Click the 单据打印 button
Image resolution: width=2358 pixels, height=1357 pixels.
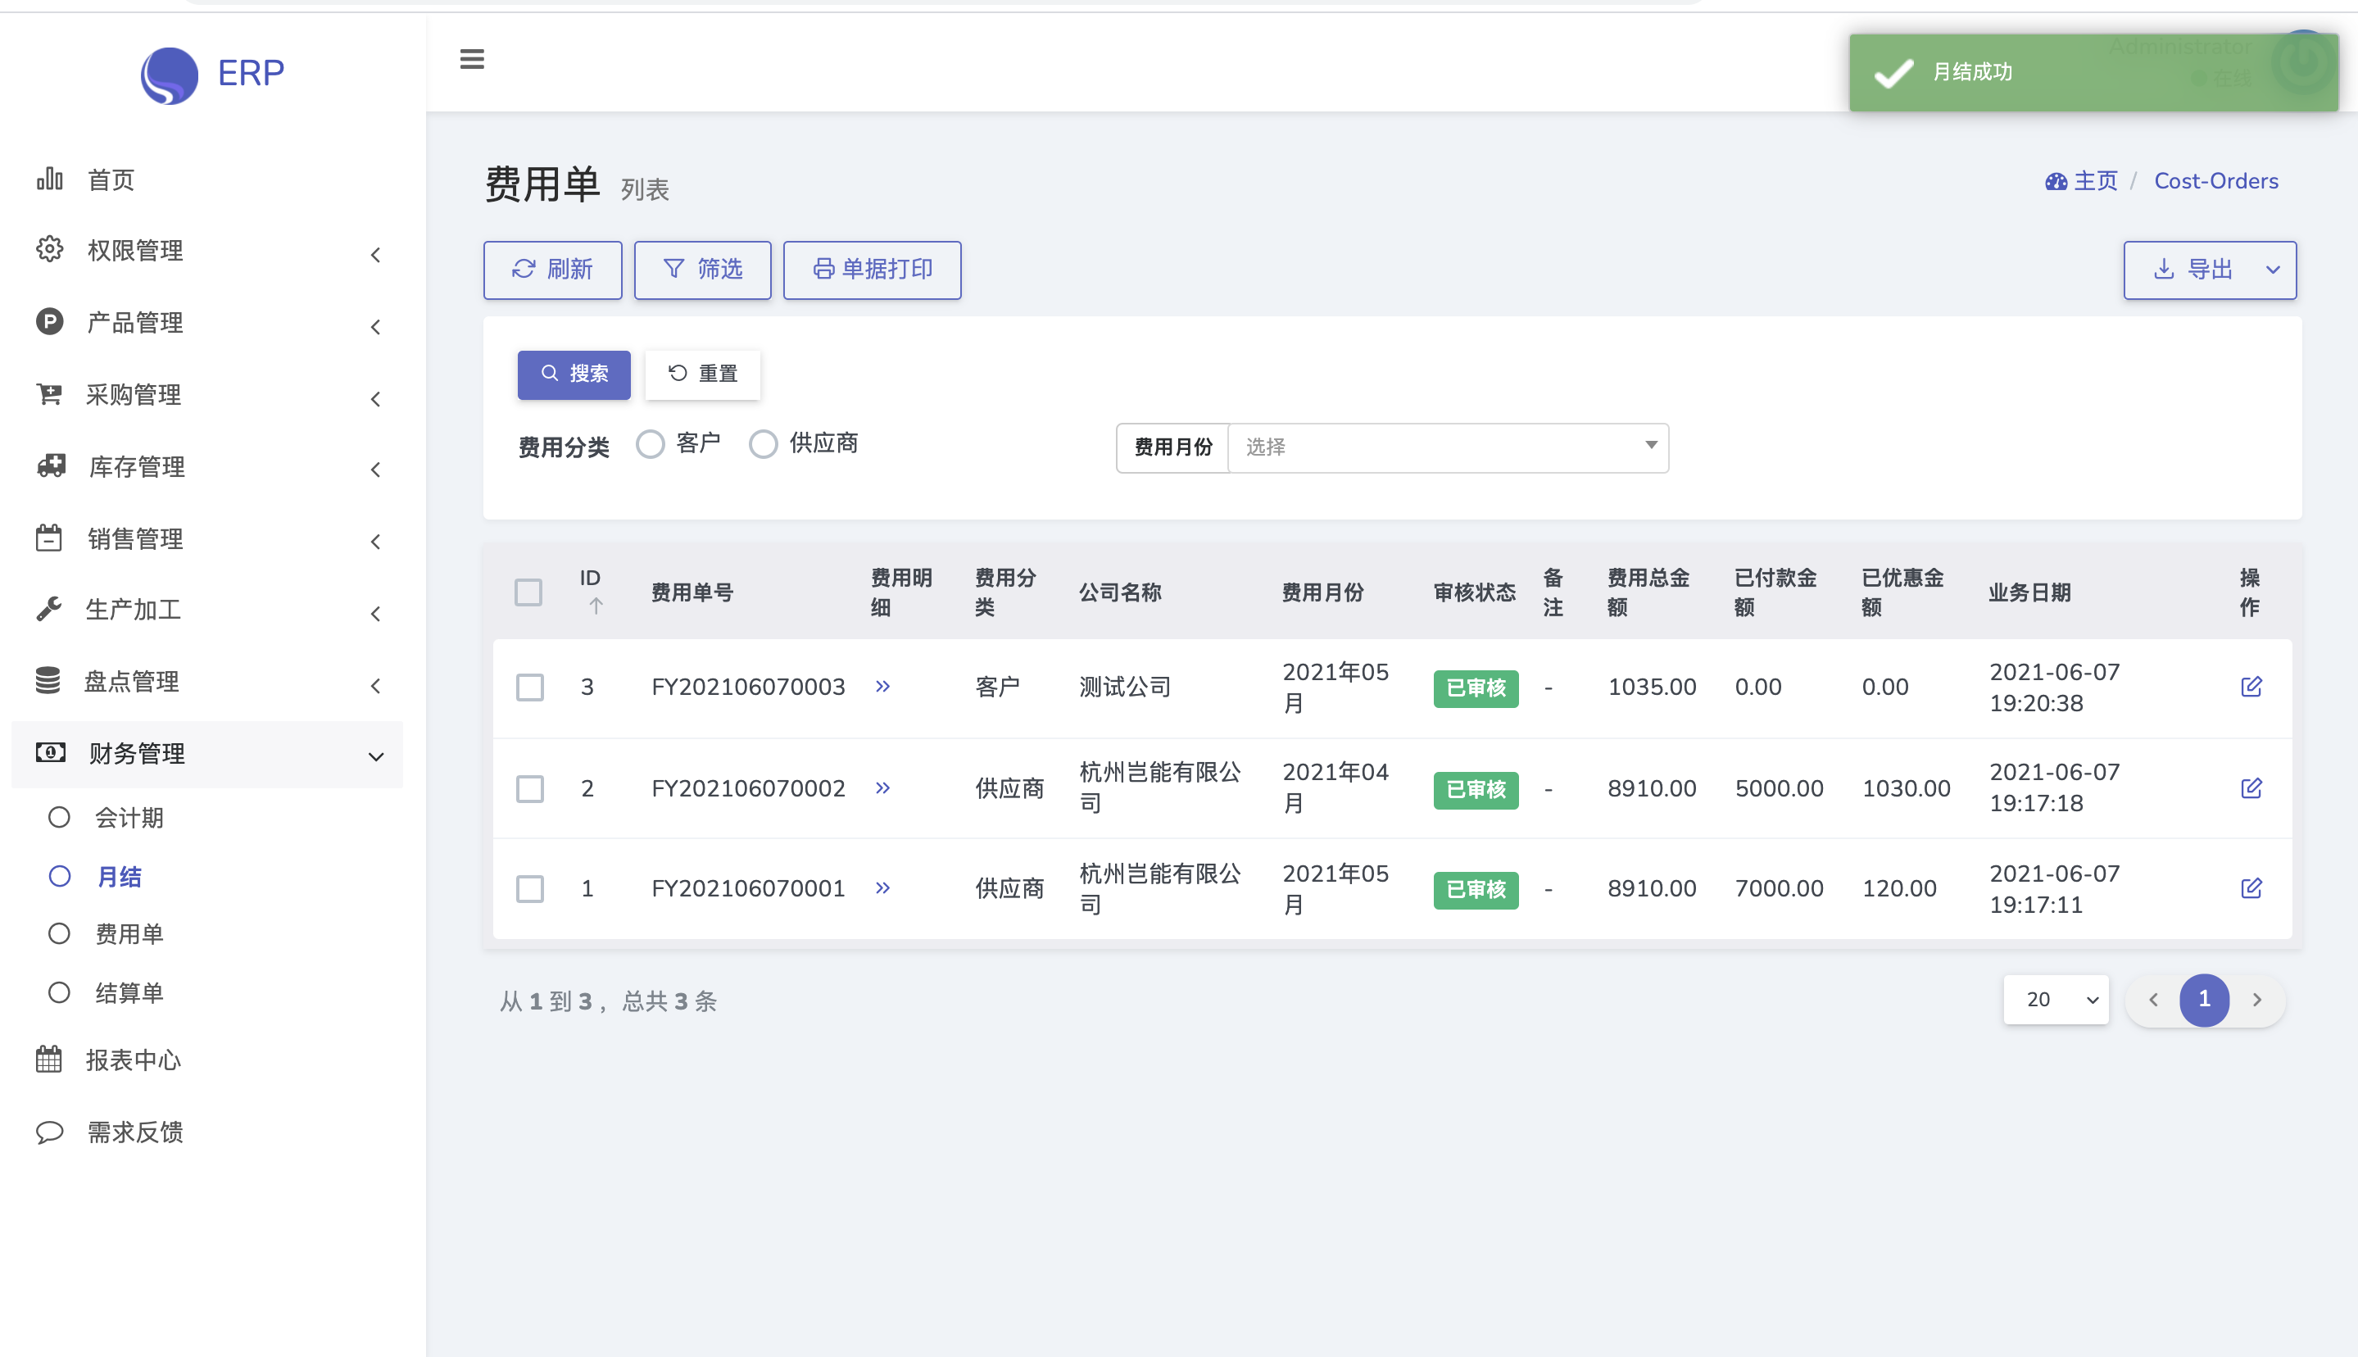(x=872, y=270)
